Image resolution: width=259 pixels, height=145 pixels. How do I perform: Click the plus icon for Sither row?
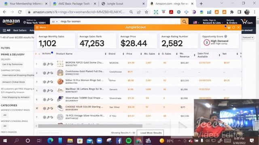45,82
